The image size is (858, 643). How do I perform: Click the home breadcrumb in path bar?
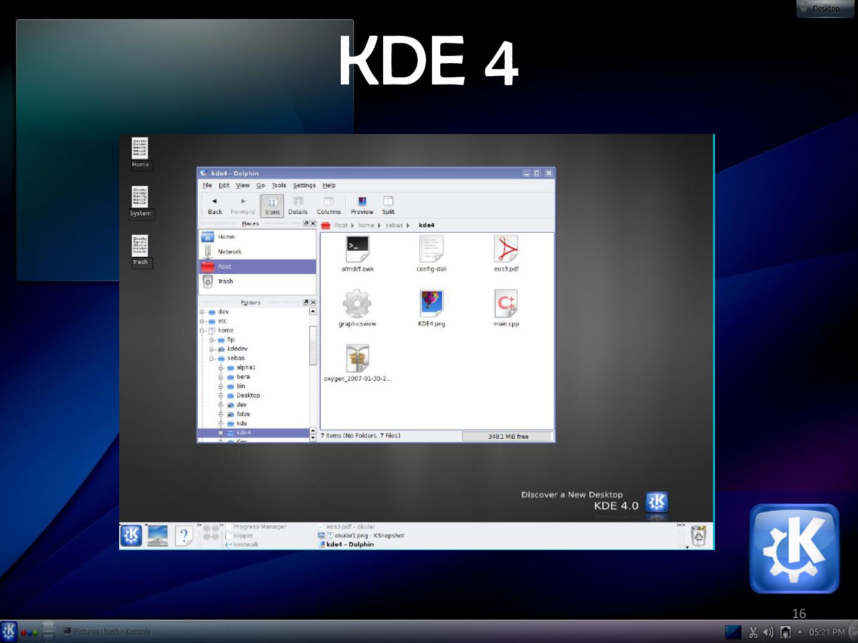(366, 226)
